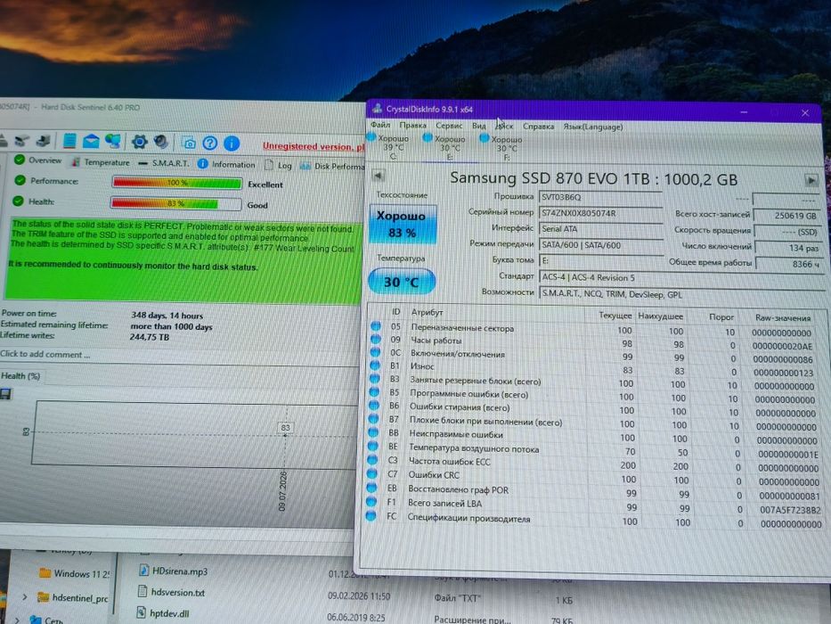Image resolution: width=831 pixels, height=624 pixels.
Task: Click the envelope email icon in Hard Disk Sentinel
Action: pyautogui.click(x=91, y=141)
